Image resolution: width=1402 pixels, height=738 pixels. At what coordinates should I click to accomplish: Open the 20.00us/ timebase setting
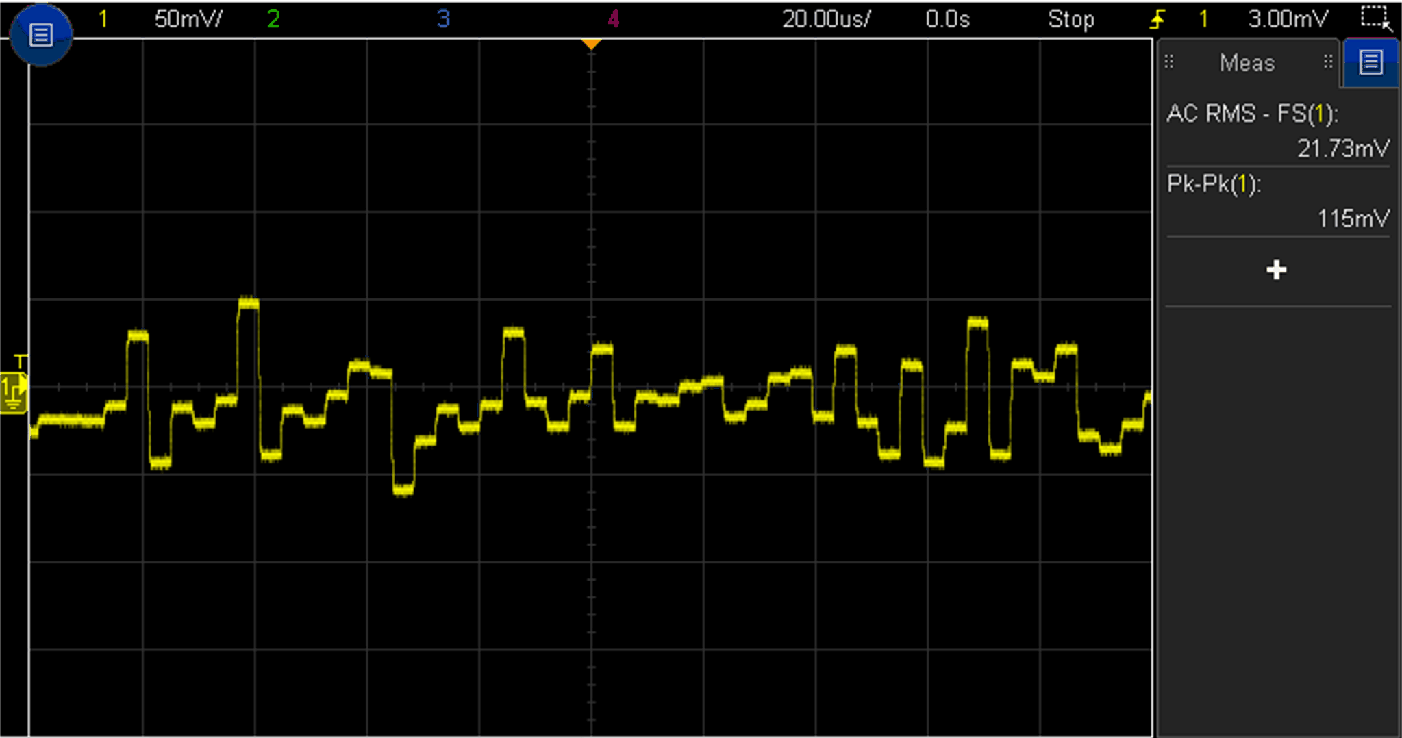click(826, 19)
